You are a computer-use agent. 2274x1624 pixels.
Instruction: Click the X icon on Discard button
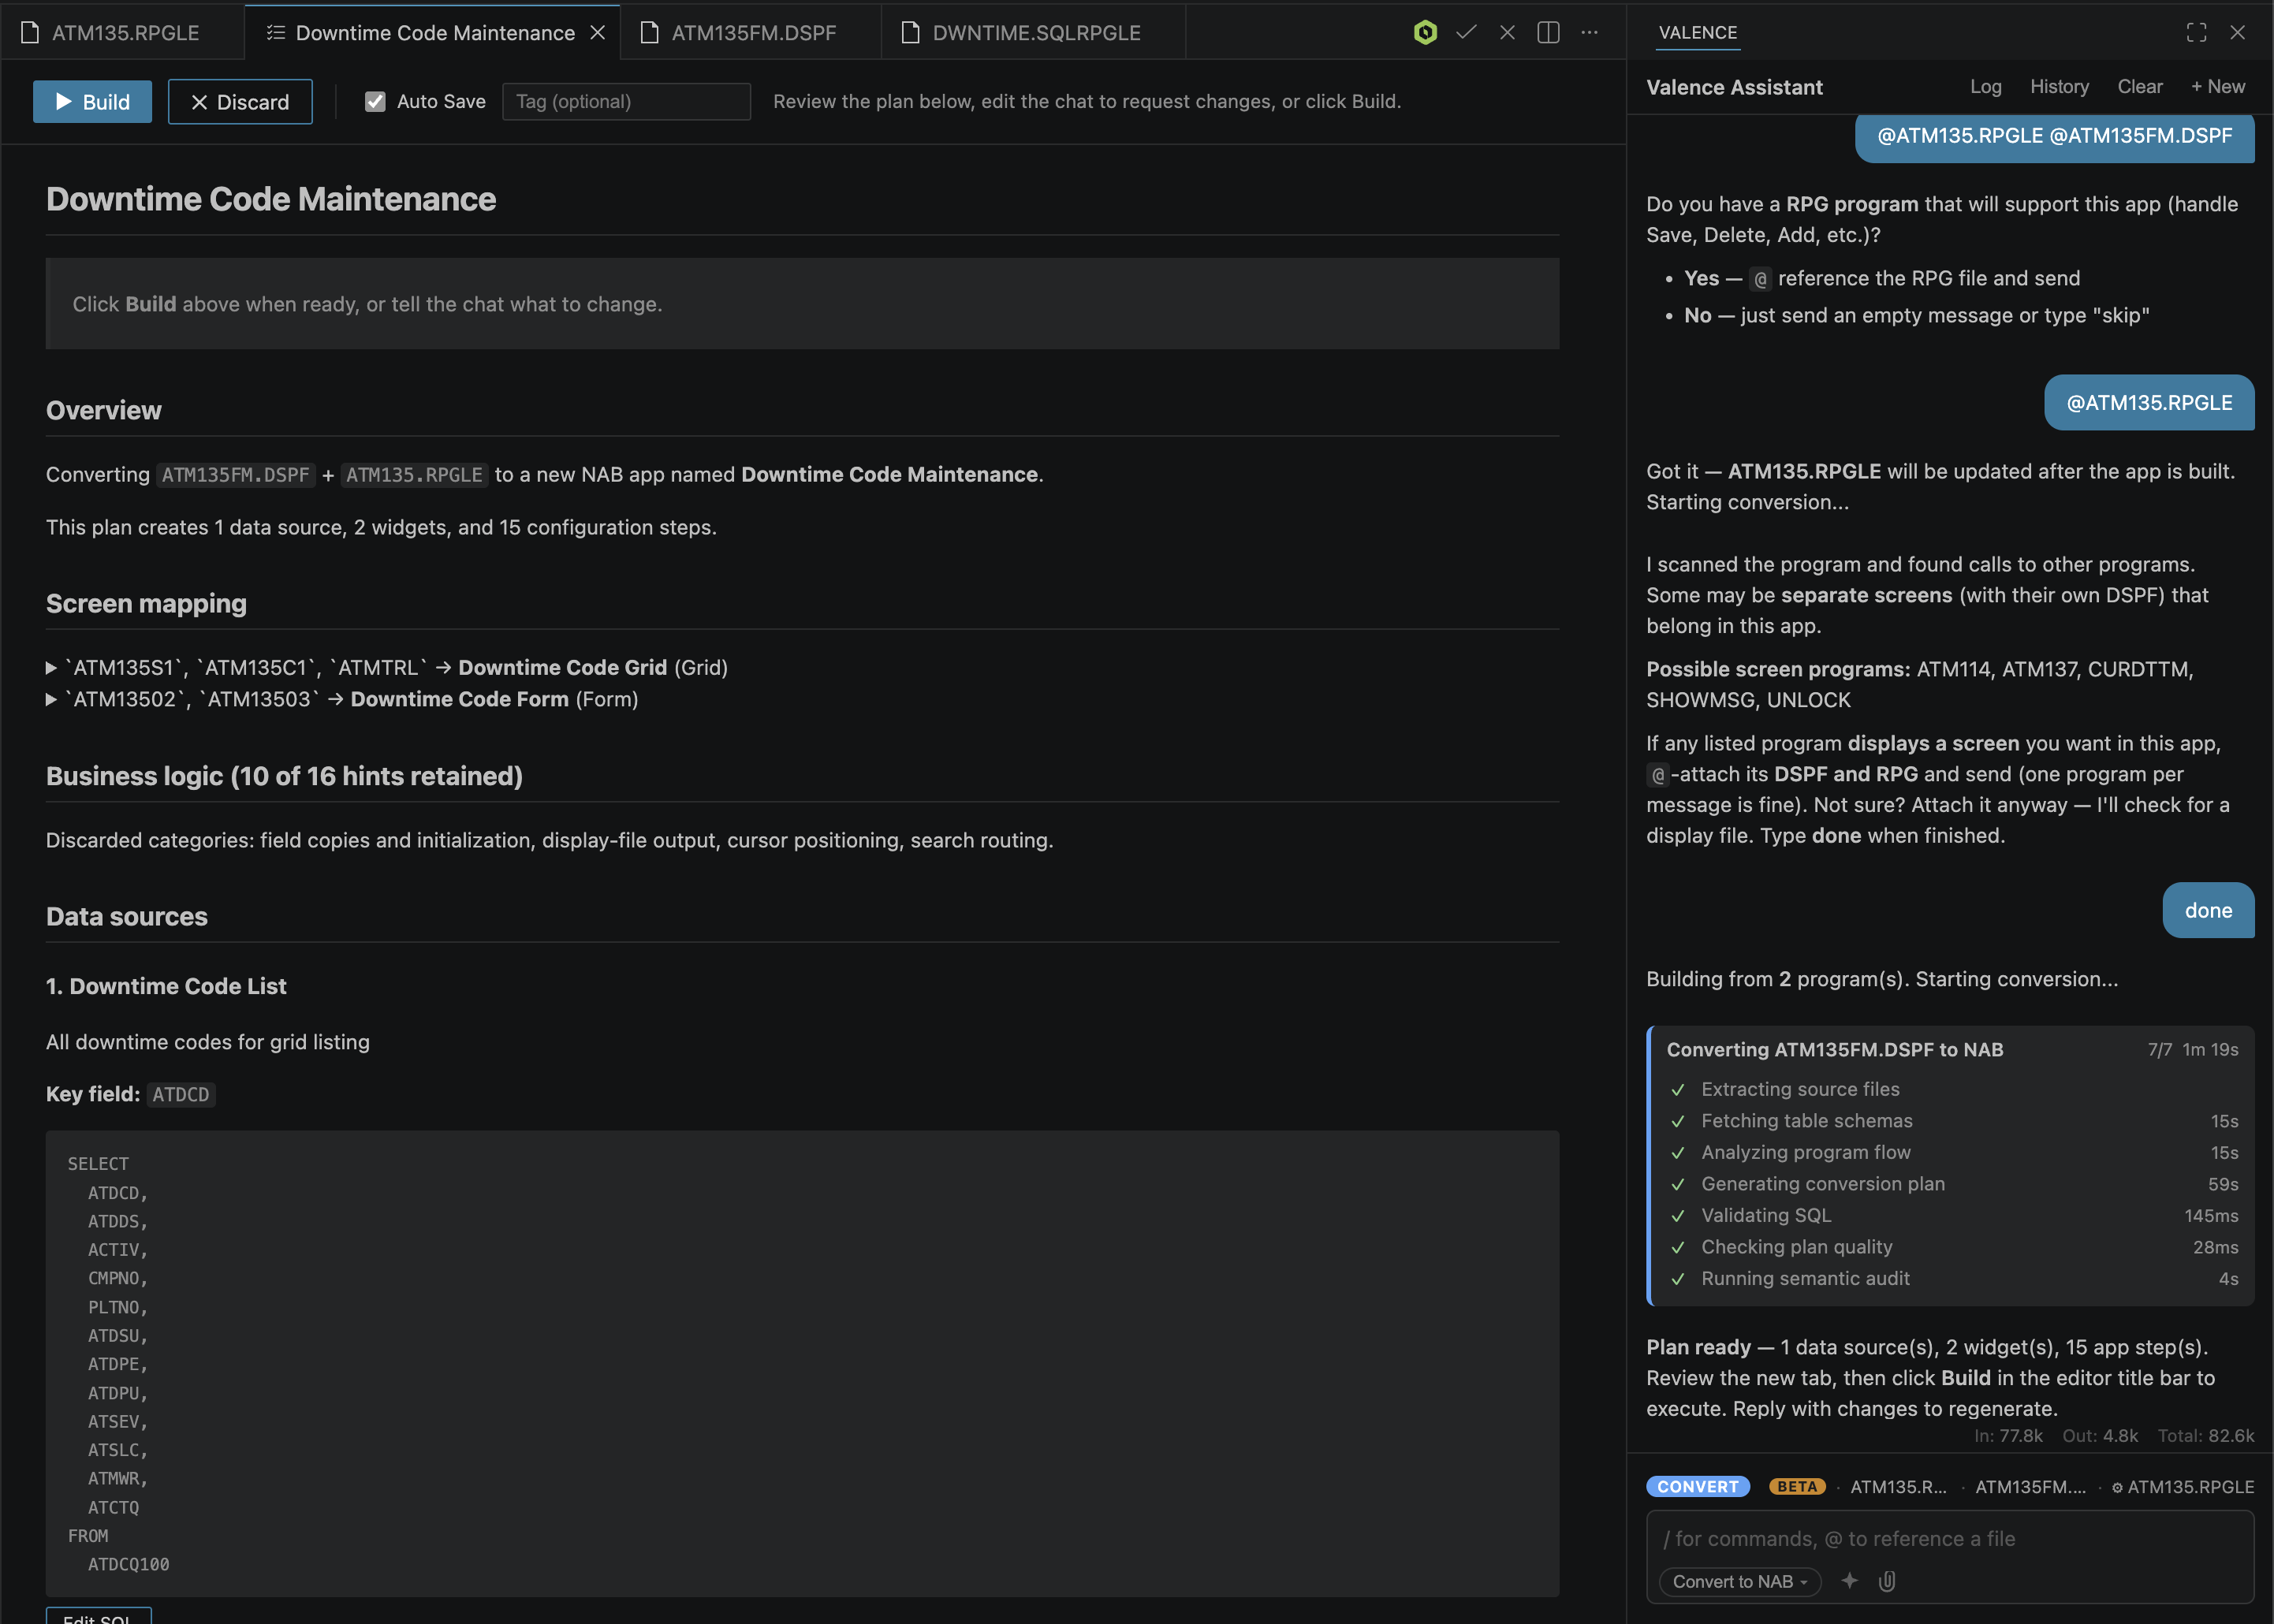(199, 102)
